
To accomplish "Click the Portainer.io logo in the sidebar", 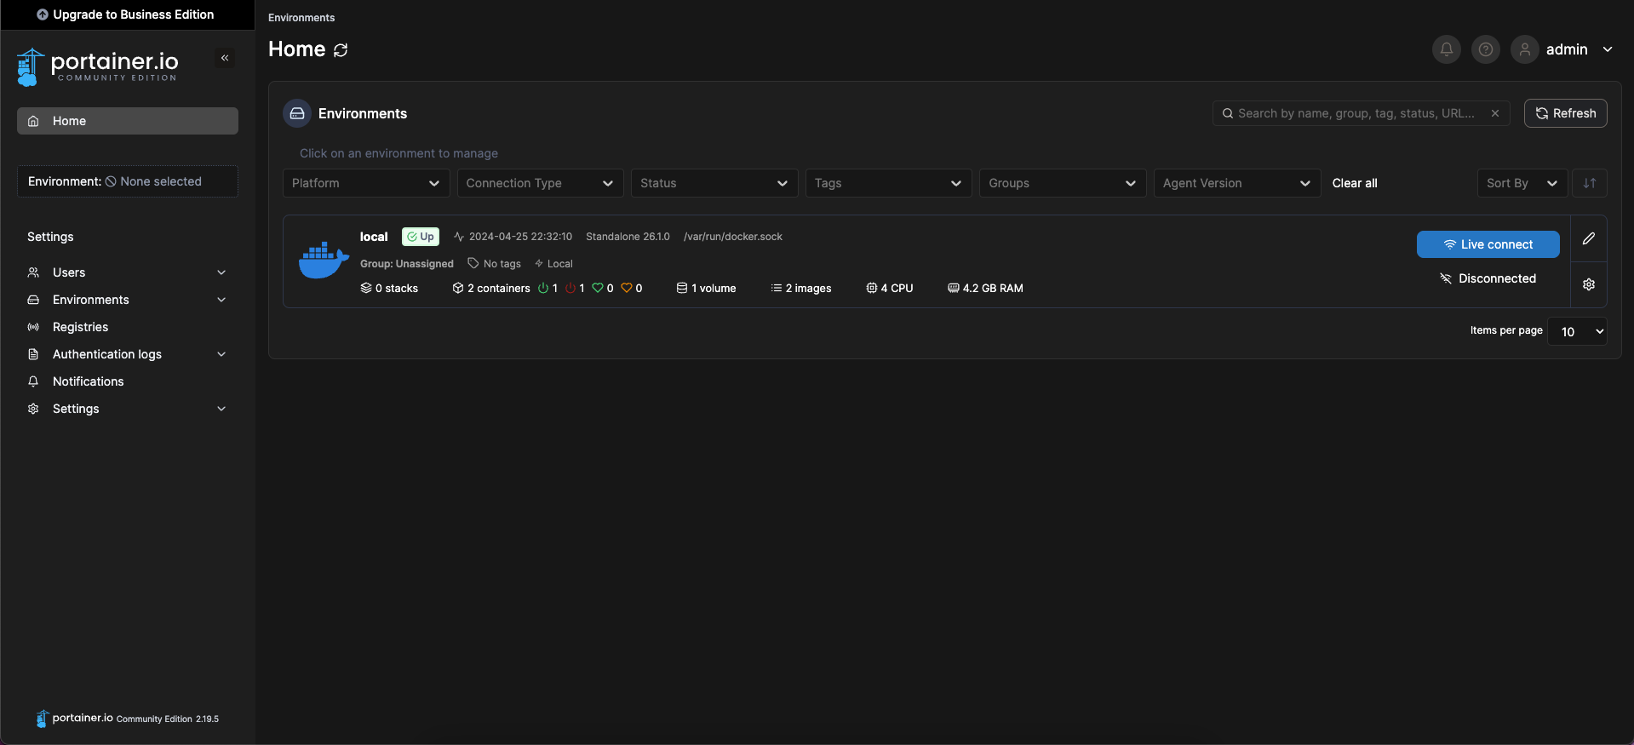I will (x=97, y=66).
